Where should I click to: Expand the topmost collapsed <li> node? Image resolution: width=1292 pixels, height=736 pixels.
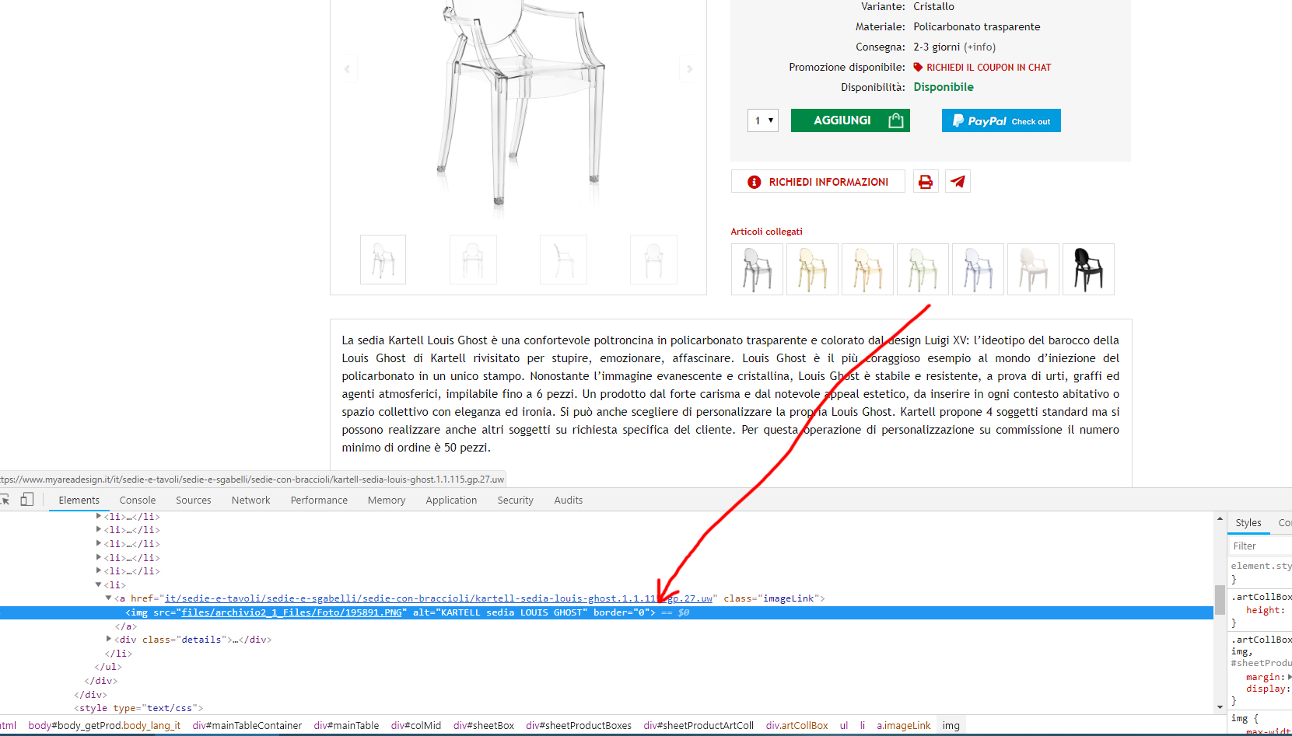pos(99,517)
